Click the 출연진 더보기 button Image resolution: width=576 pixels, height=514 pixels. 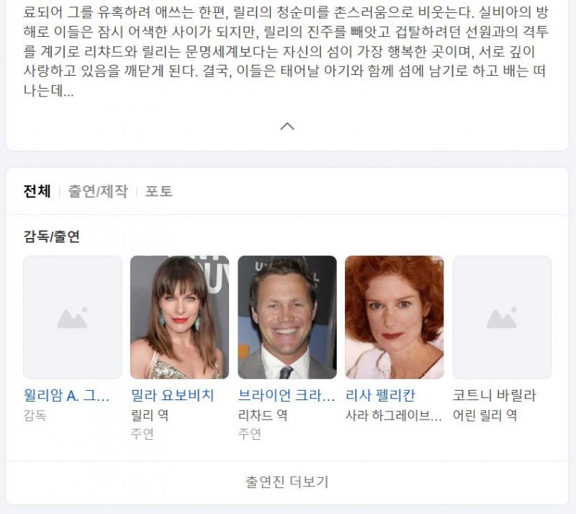point(287,482)
